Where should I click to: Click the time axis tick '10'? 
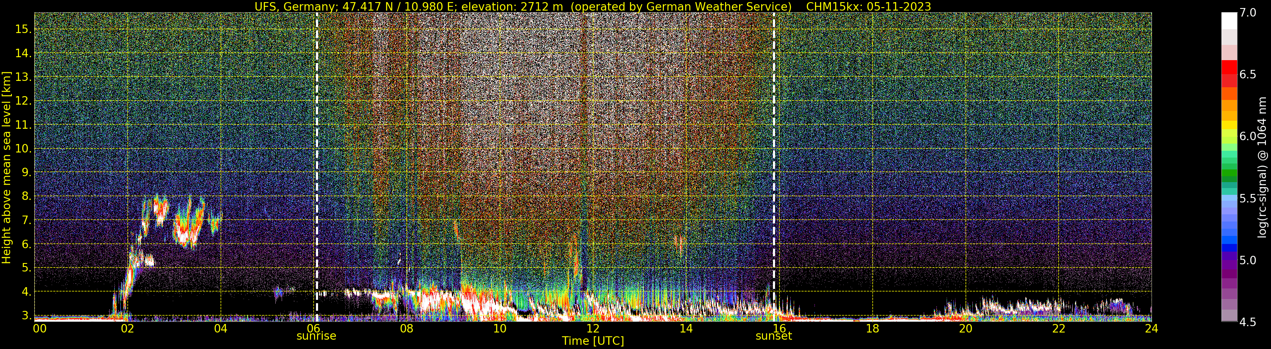[500, 329]
